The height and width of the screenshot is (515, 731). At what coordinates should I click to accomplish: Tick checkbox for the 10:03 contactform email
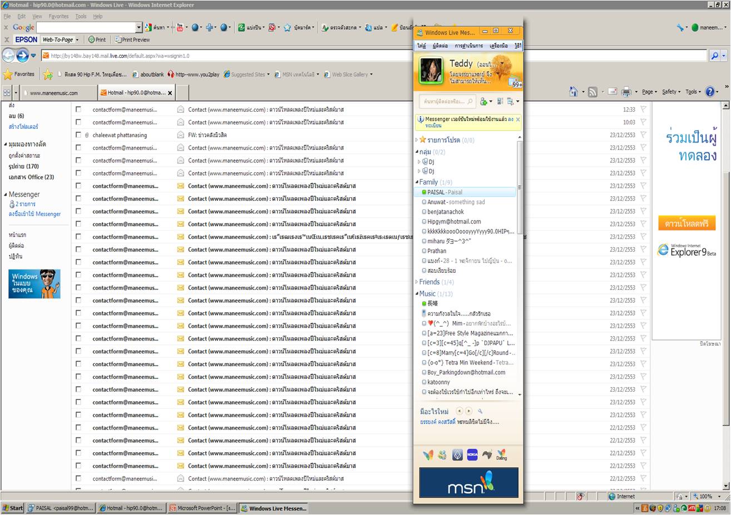tap(78, 122)
